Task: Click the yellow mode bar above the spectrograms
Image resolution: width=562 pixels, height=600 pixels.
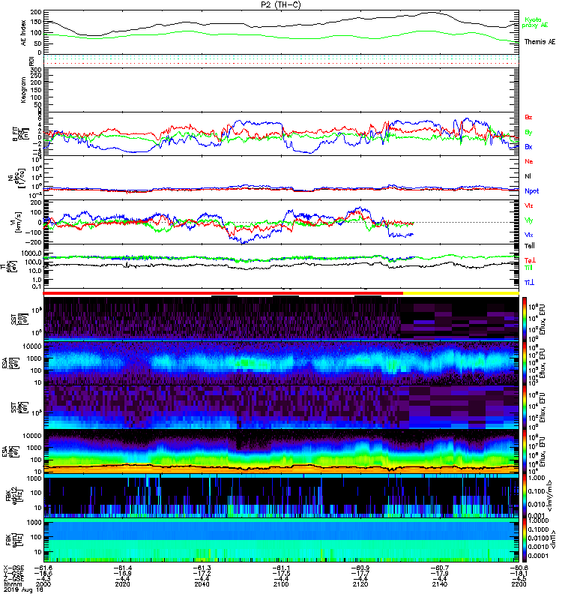Action: tap(461, 293)
